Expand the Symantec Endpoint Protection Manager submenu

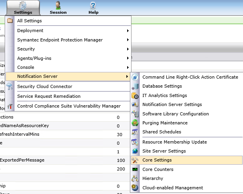tap(128, 40)
